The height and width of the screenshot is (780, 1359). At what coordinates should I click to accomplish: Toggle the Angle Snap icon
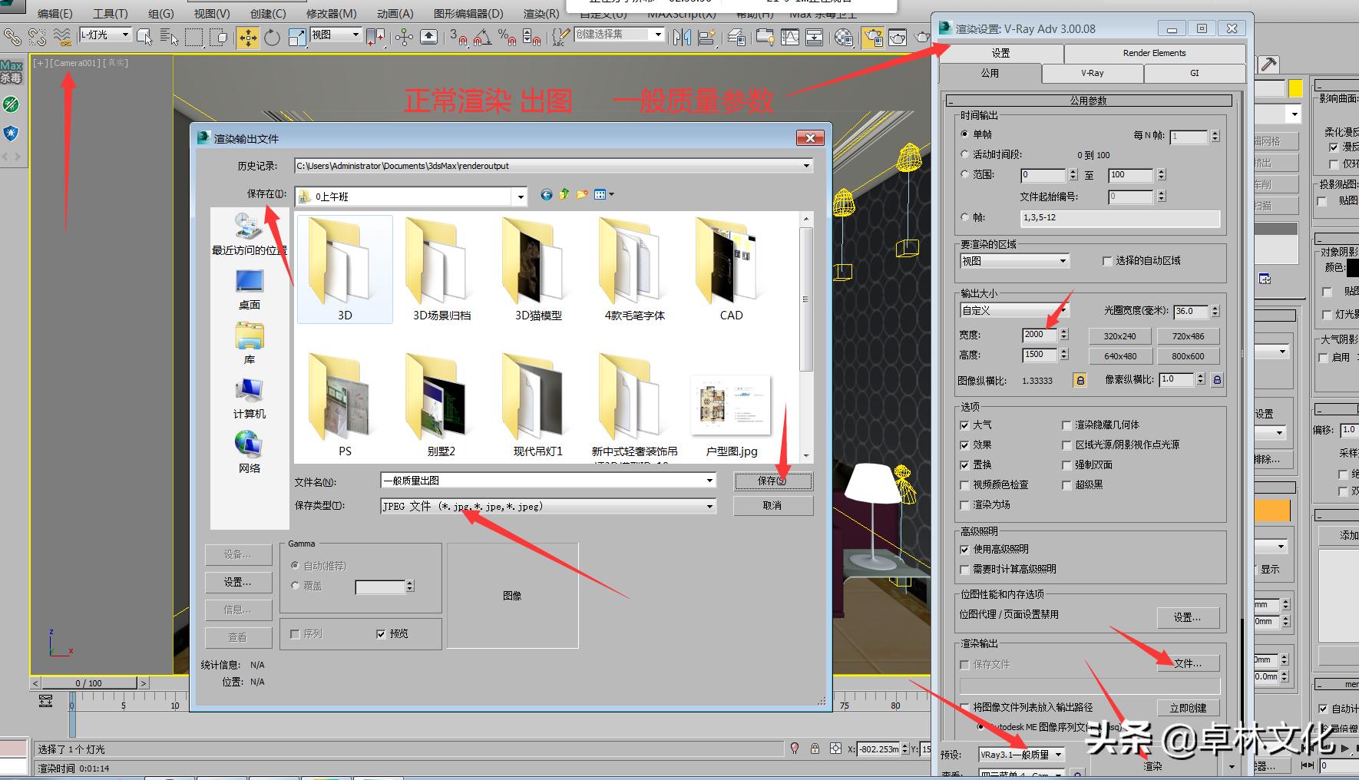483,36
